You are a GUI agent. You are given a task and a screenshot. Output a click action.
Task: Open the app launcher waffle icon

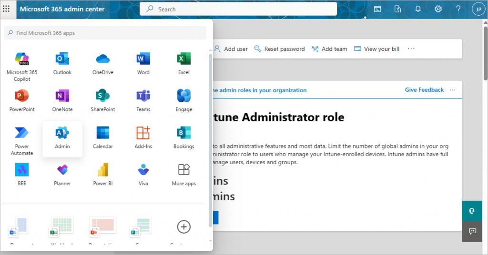click(6, 9)
